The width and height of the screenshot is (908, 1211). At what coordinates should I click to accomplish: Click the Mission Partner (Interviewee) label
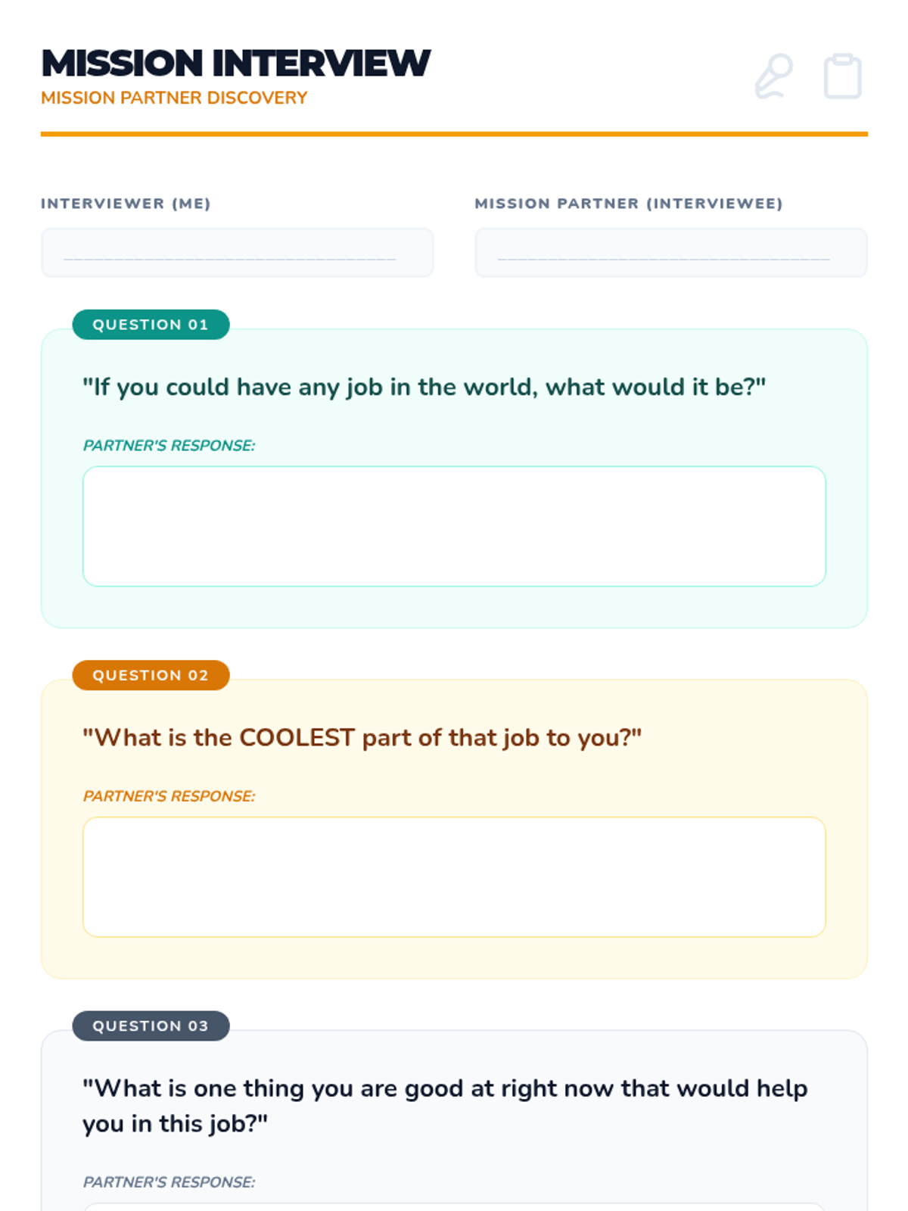(629, 204)
